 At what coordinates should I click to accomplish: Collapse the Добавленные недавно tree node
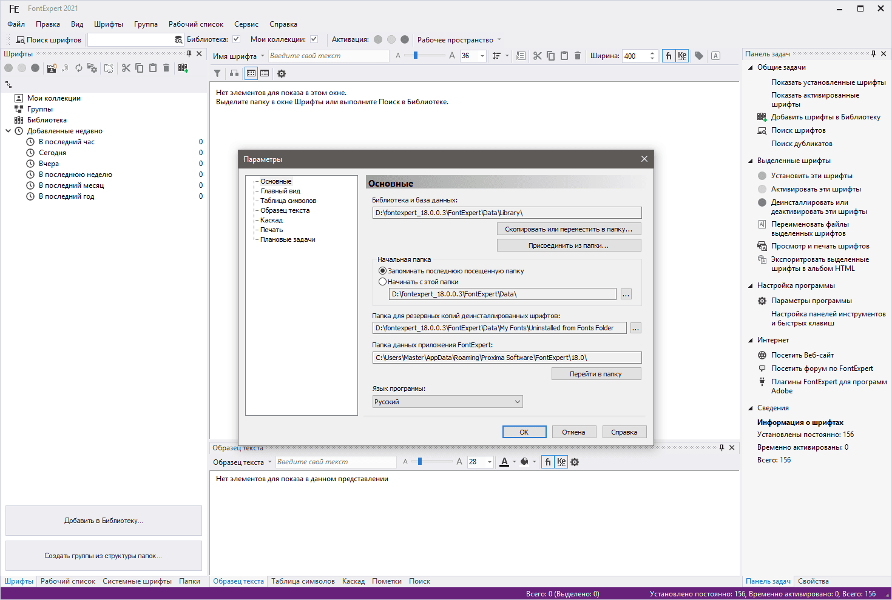(x=8, y=131)
